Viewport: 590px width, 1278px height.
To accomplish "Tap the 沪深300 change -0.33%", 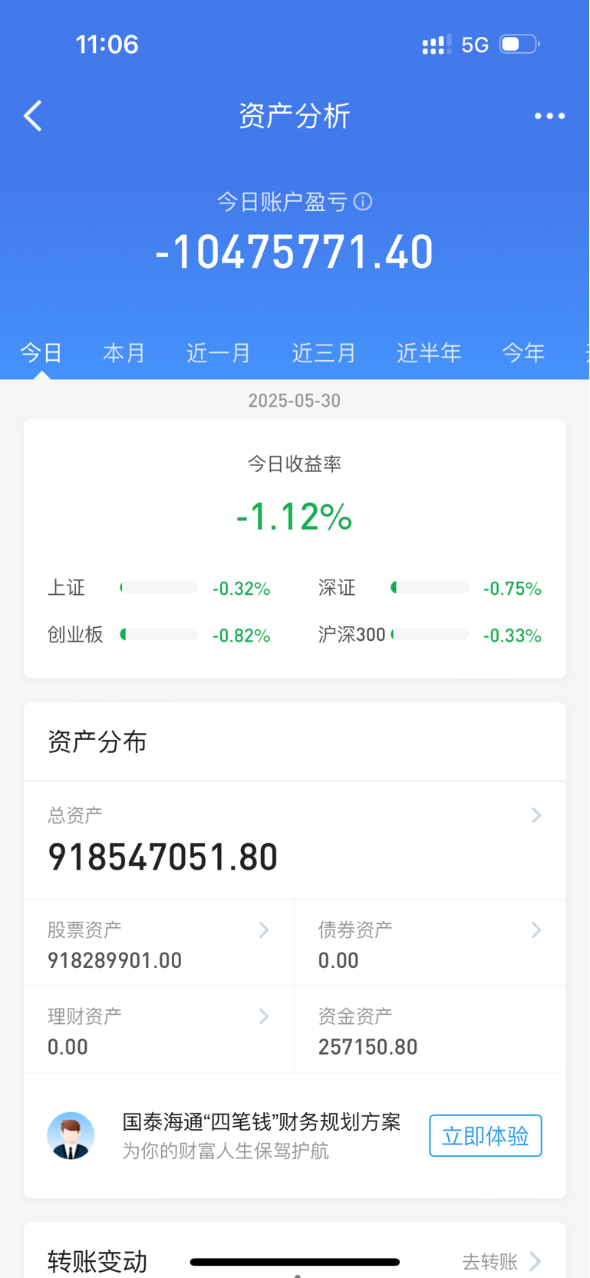I will tap(513, 636).
